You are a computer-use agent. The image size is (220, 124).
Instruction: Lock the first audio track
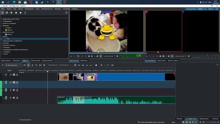[x=17, y=90]
